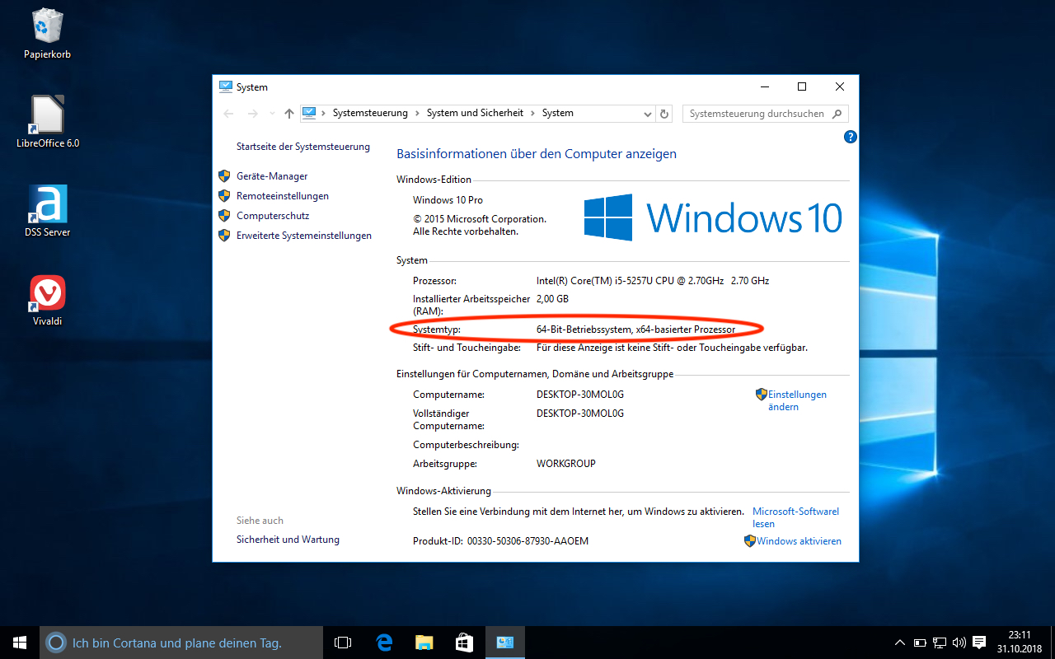
Task: Click first DESKTOP-30MOL0G Computername value
Action: pyautogui.click(x=580, y=395)
